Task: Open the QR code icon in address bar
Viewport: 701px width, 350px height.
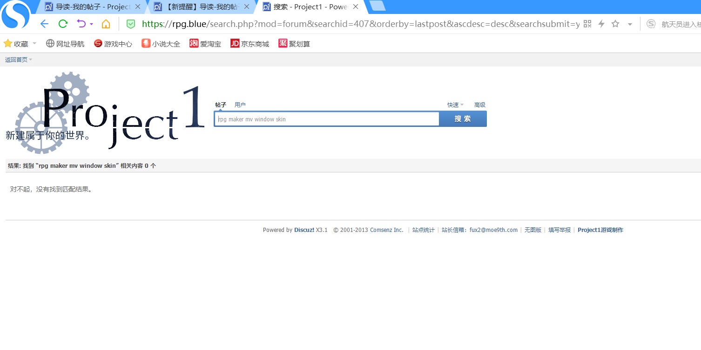Action: click(587, 24)
